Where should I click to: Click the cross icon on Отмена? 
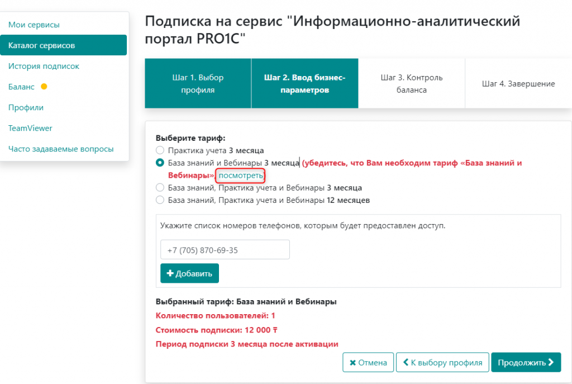(353, 363)
